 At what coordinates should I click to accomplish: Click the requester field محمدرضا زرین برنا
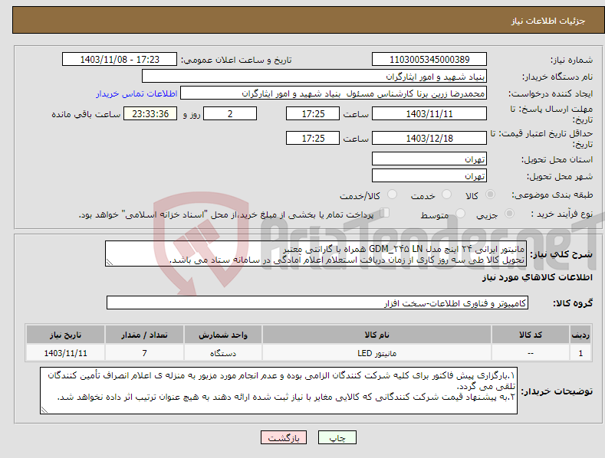334,93
